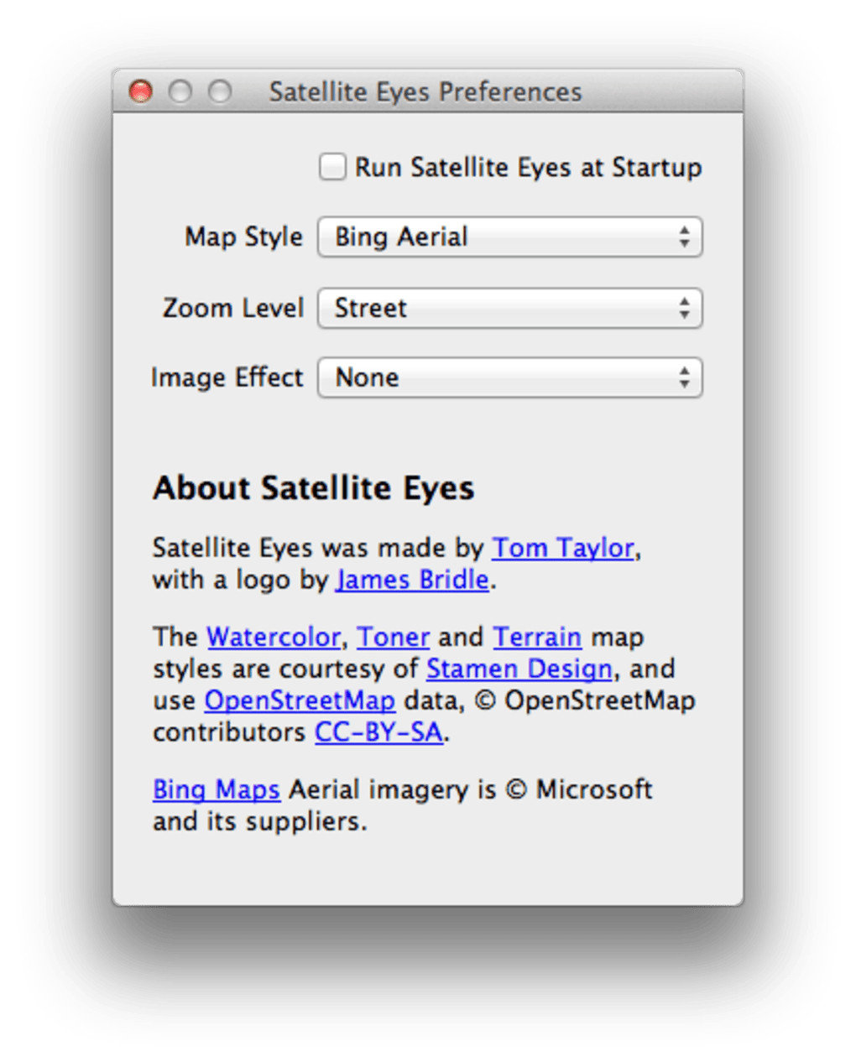
Task: Click the Satellite Eyes Preferences title bar
Action: 425,91
